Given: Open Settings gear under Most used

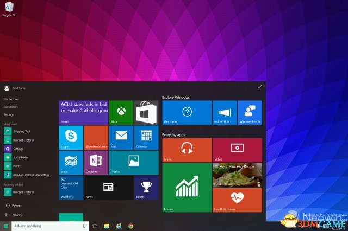Looking at the screenshot, I should click(14, 149).
